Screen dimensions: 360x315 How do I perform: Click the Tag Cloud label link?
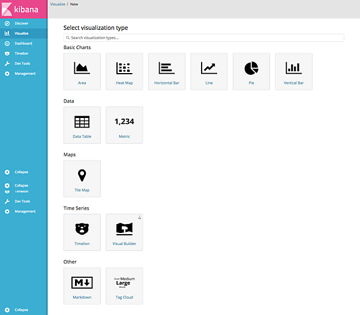click(124, 297)
